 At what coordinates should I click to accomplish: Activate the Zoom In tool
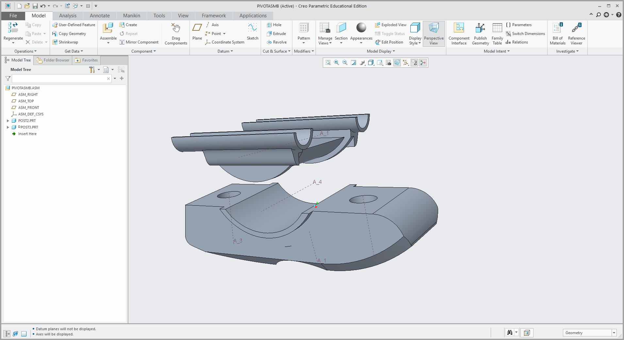[x=336, y=62]
